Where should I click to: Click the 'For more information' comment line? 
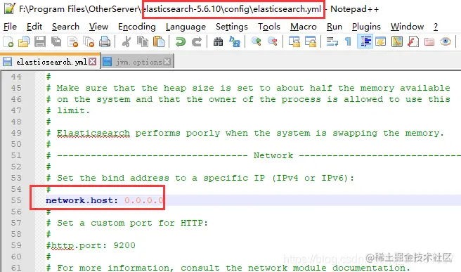(228, 268)
